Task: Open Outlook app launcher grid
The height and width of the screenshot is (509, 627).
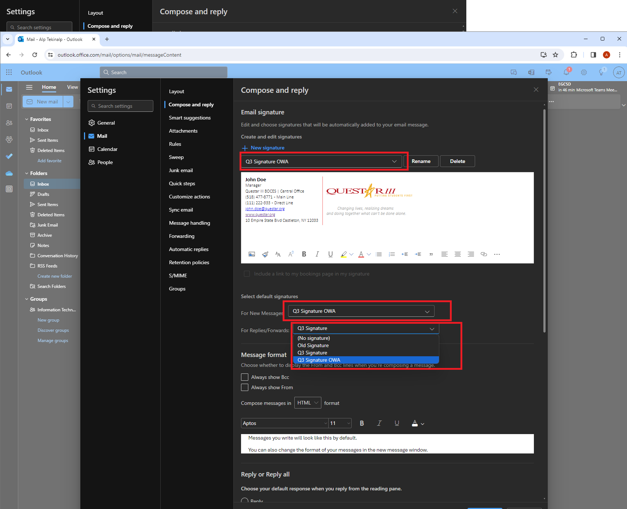Action: tap(9, 72)
